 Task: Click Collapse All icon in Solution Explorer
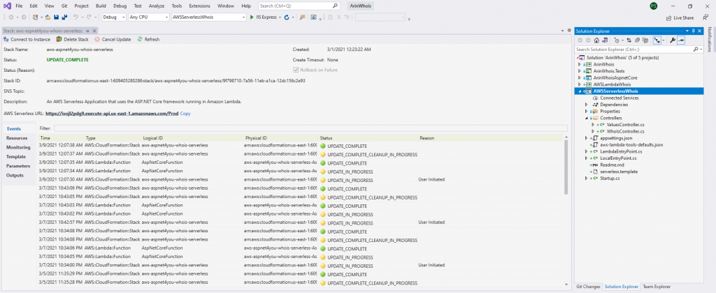pyautogui.click(x=638, y=40)
